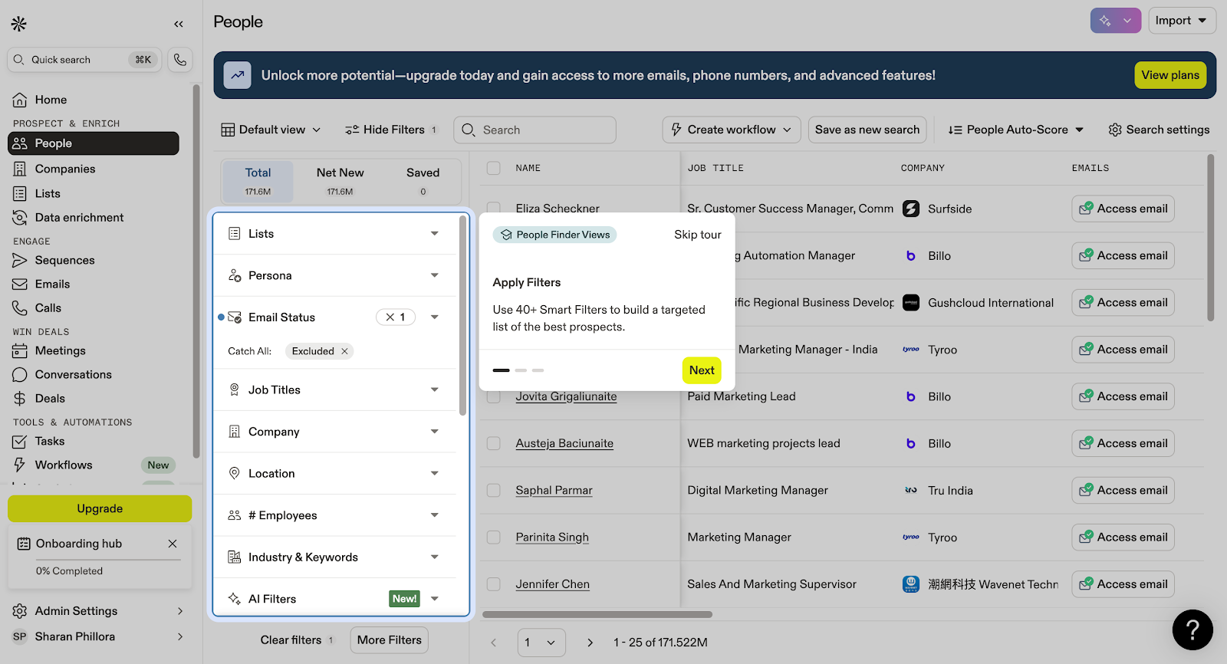Check the Saphal Parmar row checkbox
The height and width of the screenshot is (664, 1227).
coord(494,490)
